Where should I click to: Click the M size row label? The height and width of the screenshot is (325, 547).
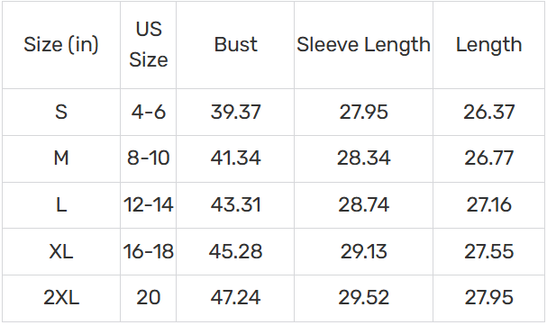61,158
